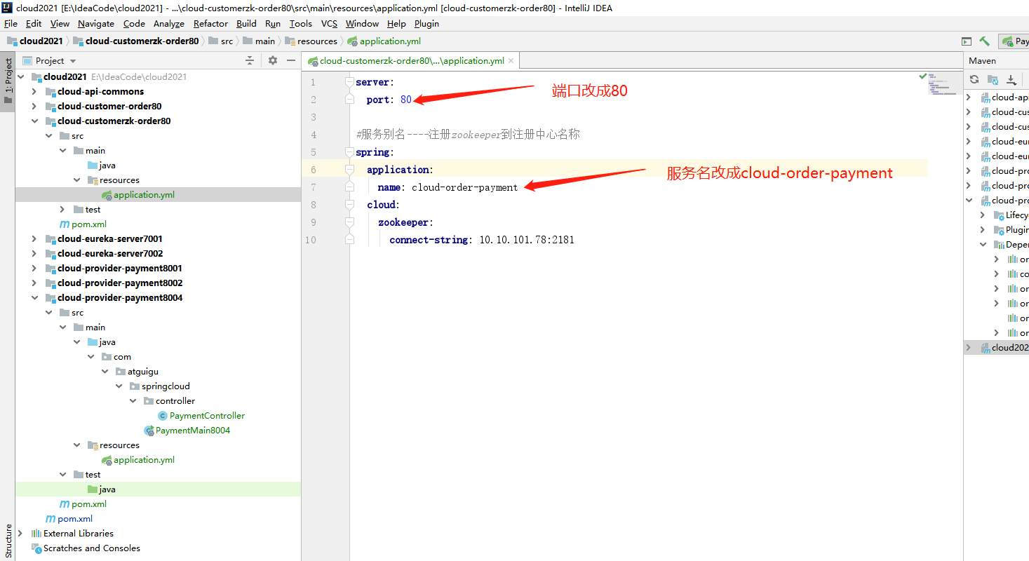Click Lifecycle folder icon in Maven panel
The image size is (1029, 561).
999,215
